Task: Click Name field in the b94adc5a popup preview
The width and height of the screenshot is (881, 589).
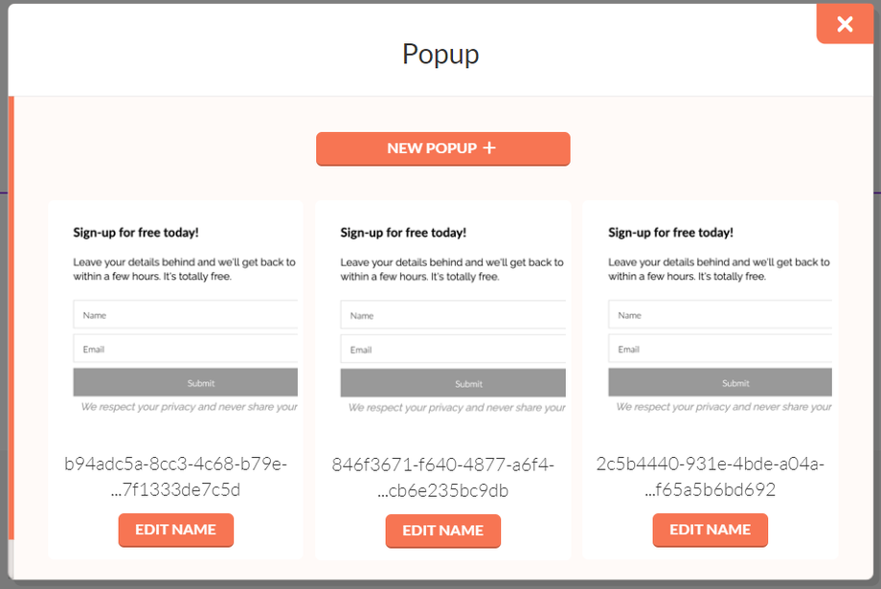Action: coord(185,315)
